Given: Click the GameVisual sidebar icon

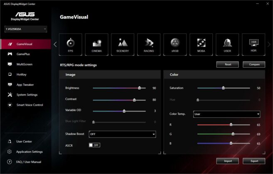Looking at the screenshot, I should click(10, 44).
